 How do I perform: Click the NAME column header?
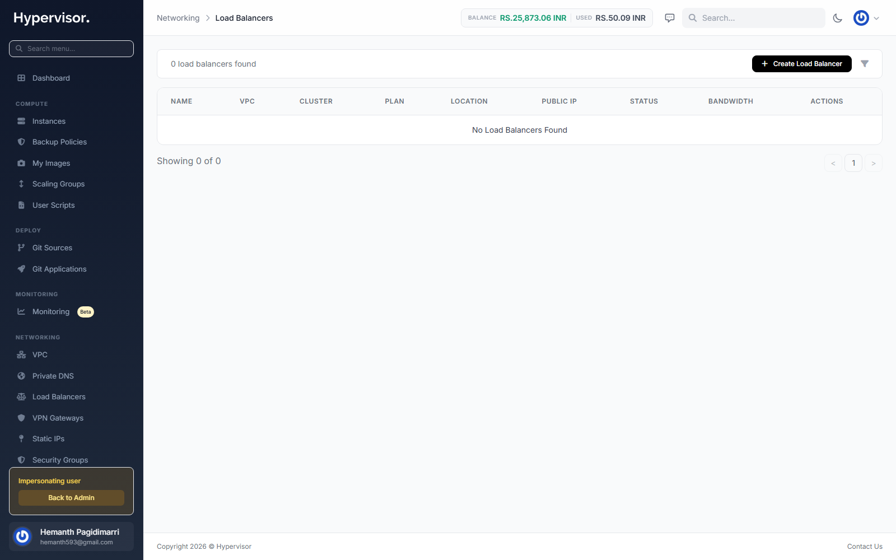click(181, 101)
